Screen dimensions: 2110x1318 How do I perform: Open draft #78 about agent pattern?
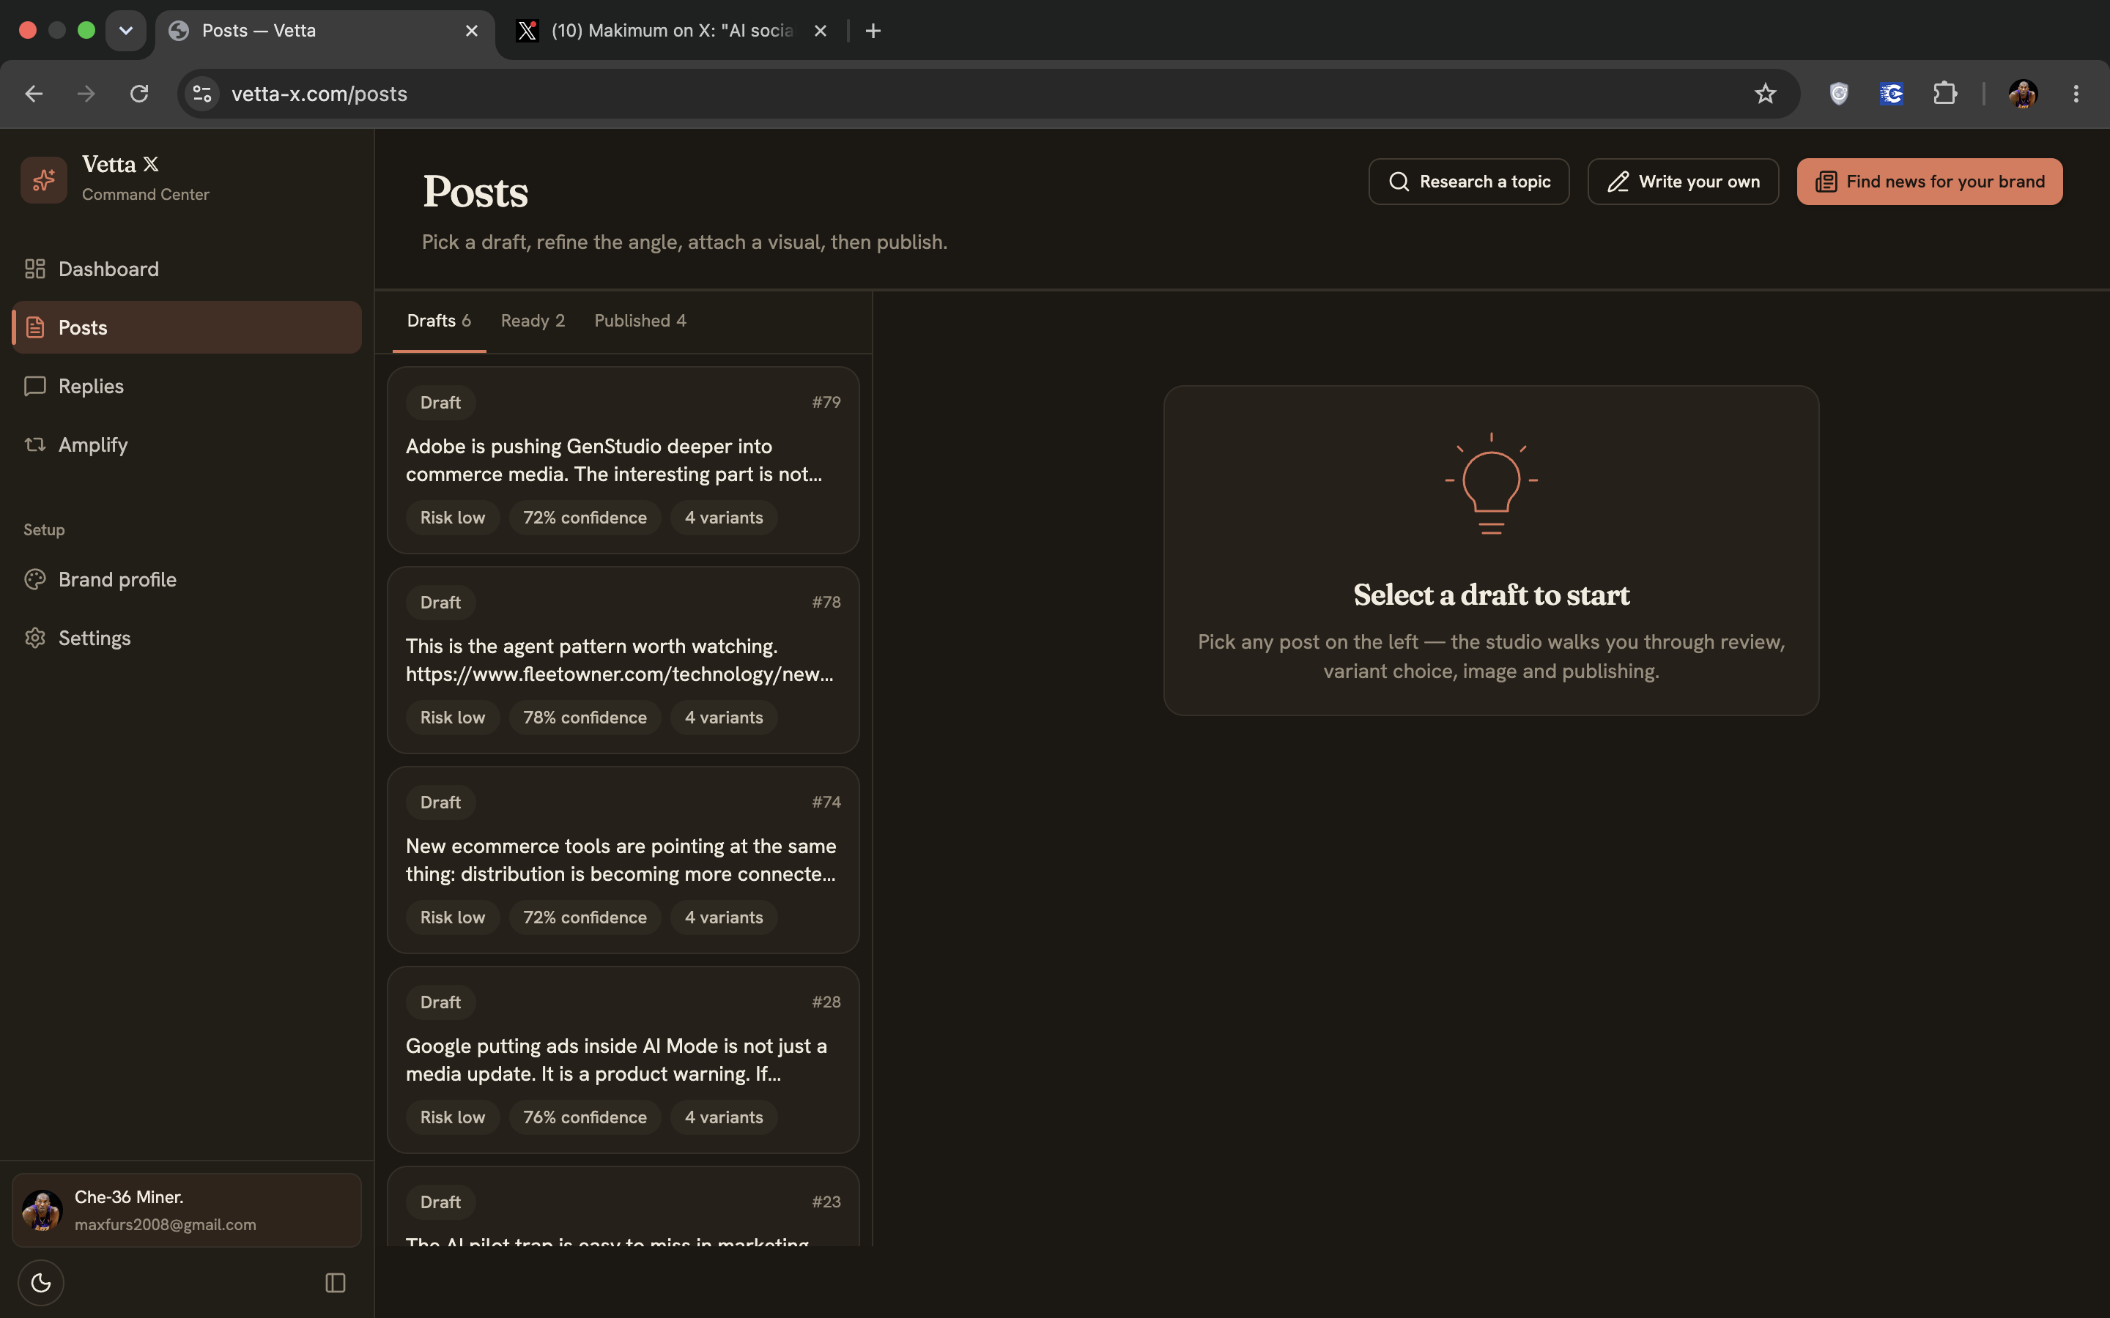[x=623, y=660]
